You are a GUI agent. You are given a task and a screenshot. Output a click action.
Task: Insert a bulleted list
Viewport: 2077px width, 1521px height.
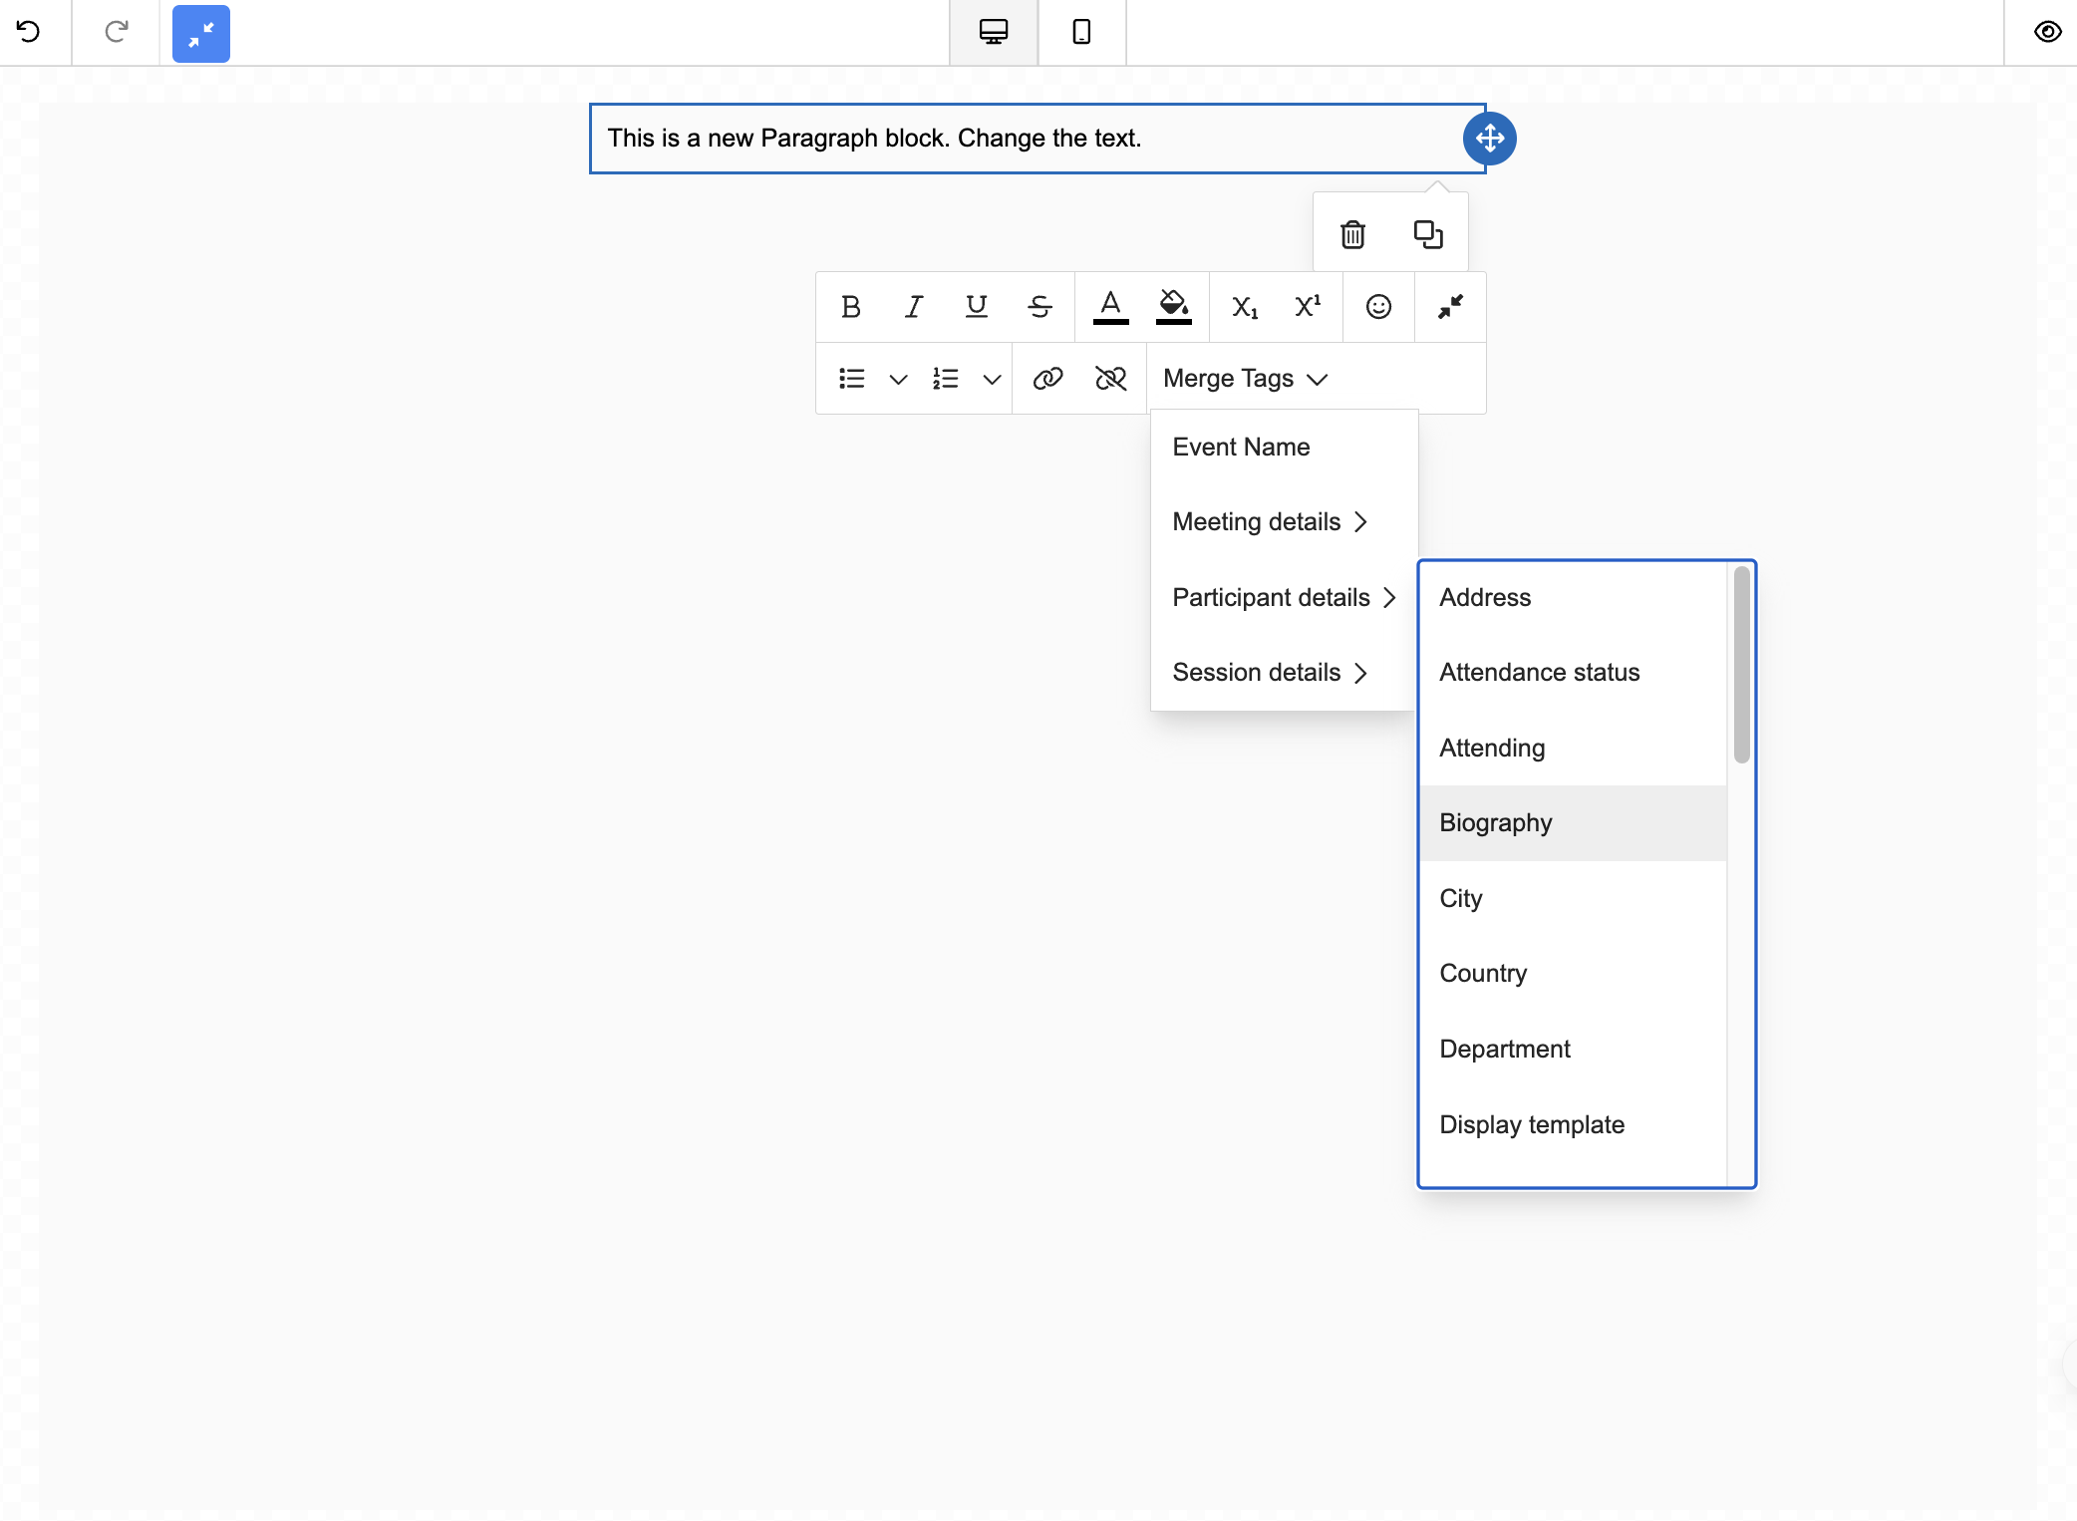coord(852,379)
